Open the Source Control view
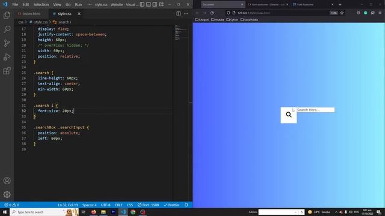The image size is (385, 216). [7, 43]
